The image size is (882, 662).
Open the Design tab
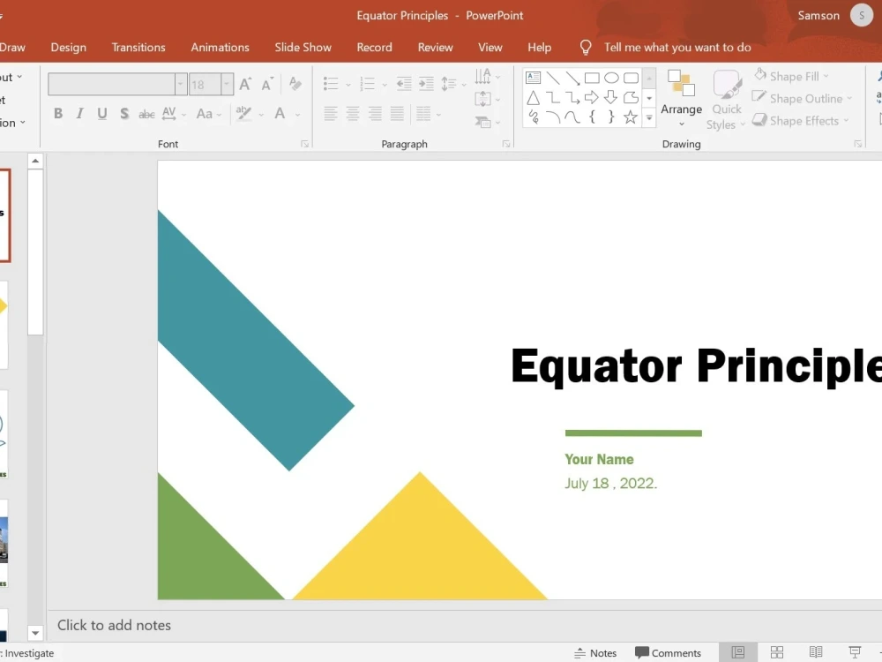coord(69,48)
